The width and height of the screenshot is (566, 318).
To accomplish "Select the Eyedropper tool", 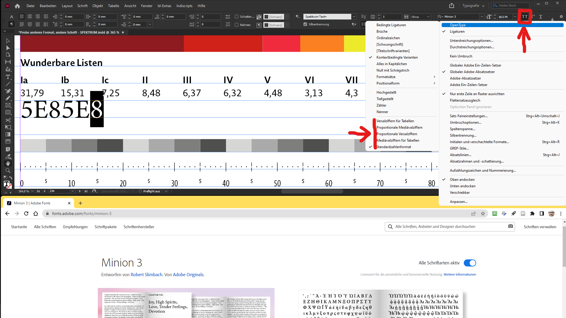I will pos(8,156).
